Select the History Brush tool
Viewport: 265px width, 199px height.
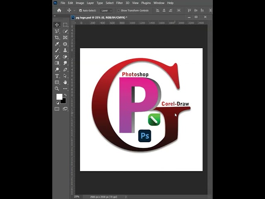click(57, 57)
